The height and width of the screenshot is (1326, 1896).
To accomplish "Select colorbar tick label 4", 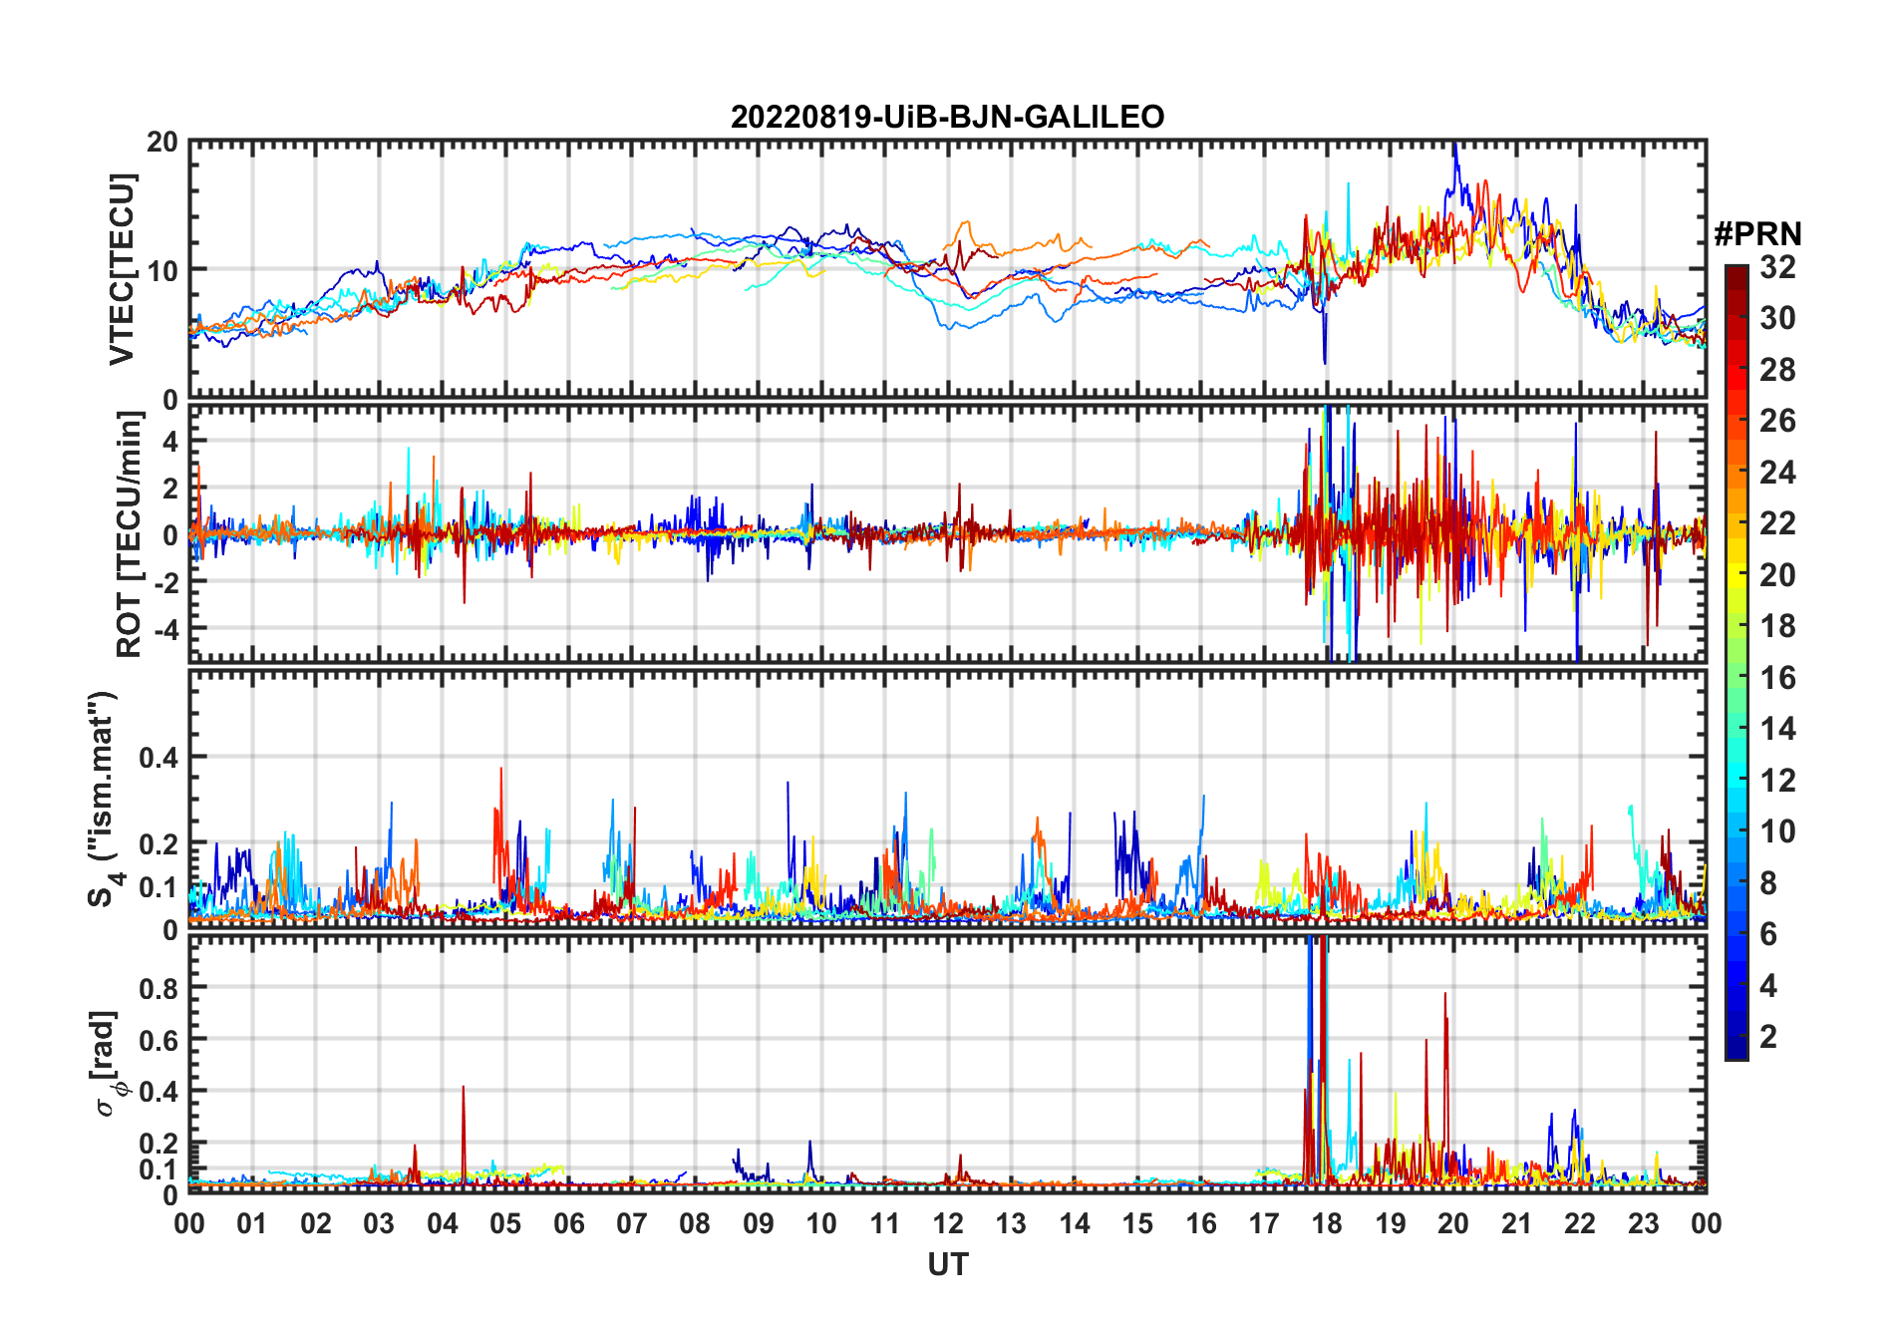I will (x=1768, y=986).
